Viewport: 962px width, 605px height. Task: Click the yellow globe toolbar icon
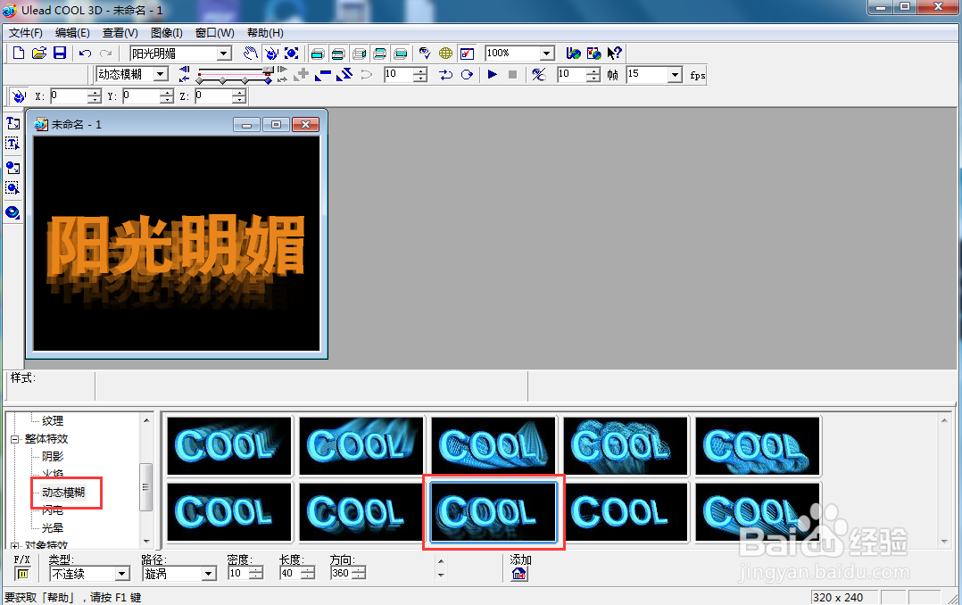coord(445,54)
